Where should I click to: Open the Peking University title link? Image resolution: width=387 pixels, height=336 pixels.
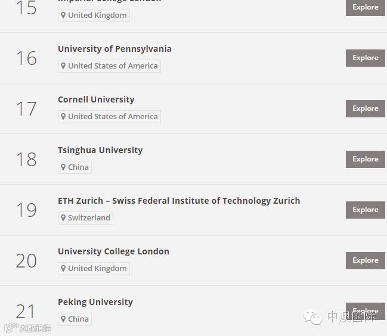click(95, 302)
